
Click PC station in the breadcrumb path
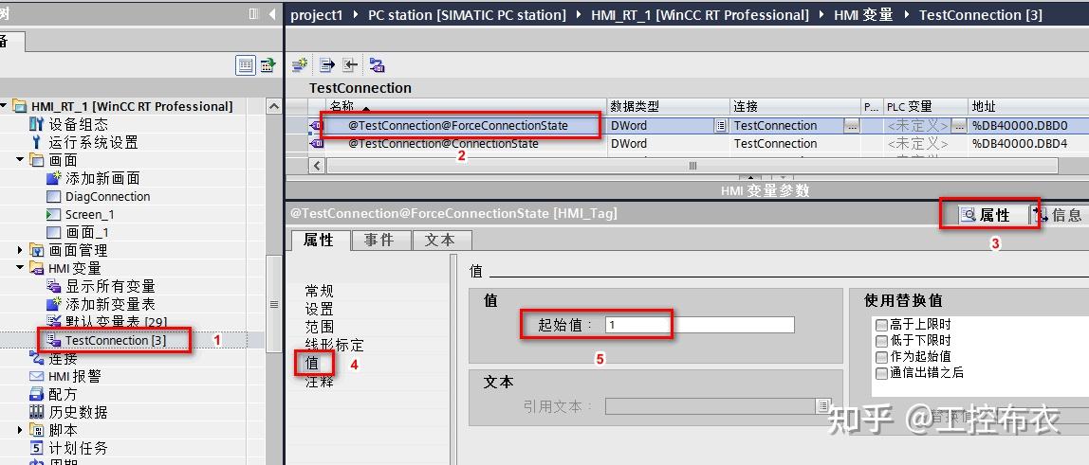pos(467,14)
